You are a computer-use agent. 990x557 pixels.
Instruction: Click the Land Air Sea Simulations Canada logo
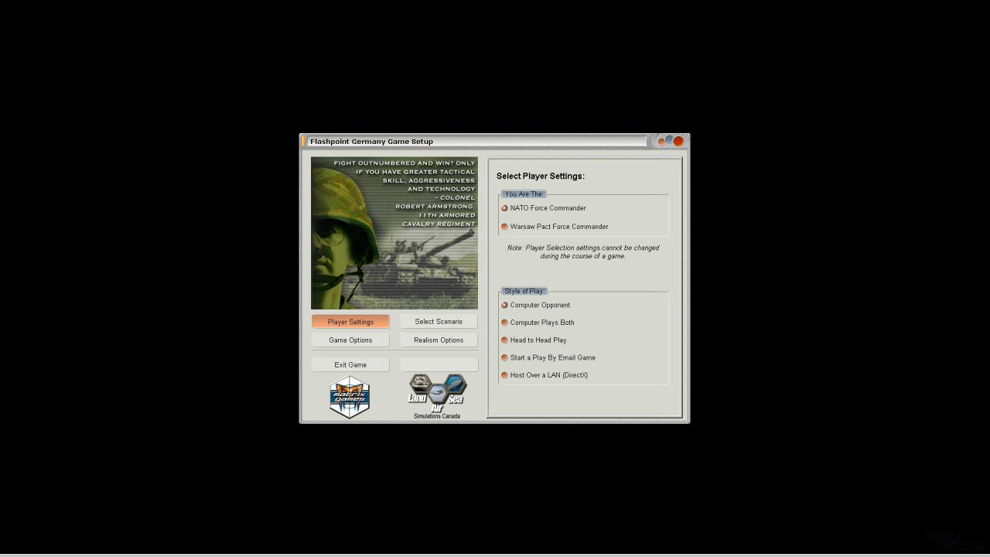tap(437, 397)
